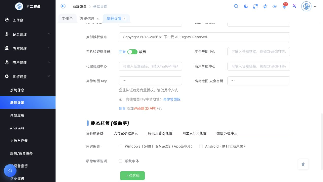Click the eye preview icon in header
323x182 pixels.
click(275, 6)
